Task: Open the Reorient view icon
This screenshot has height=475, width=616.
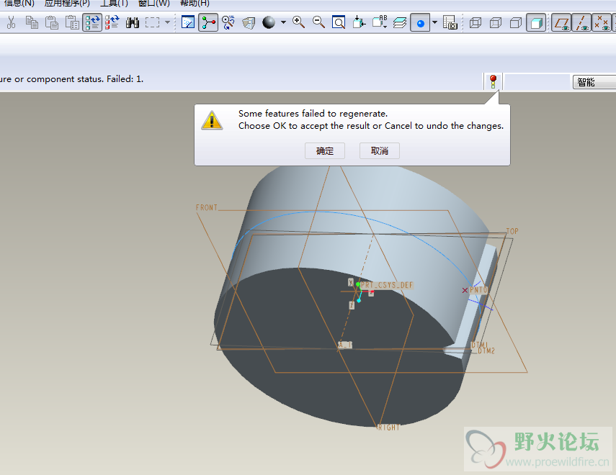Action: (359, 22)
